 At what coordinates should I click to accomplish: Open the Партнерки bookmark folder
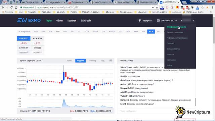pyautogui.click(x=45, y=12)
